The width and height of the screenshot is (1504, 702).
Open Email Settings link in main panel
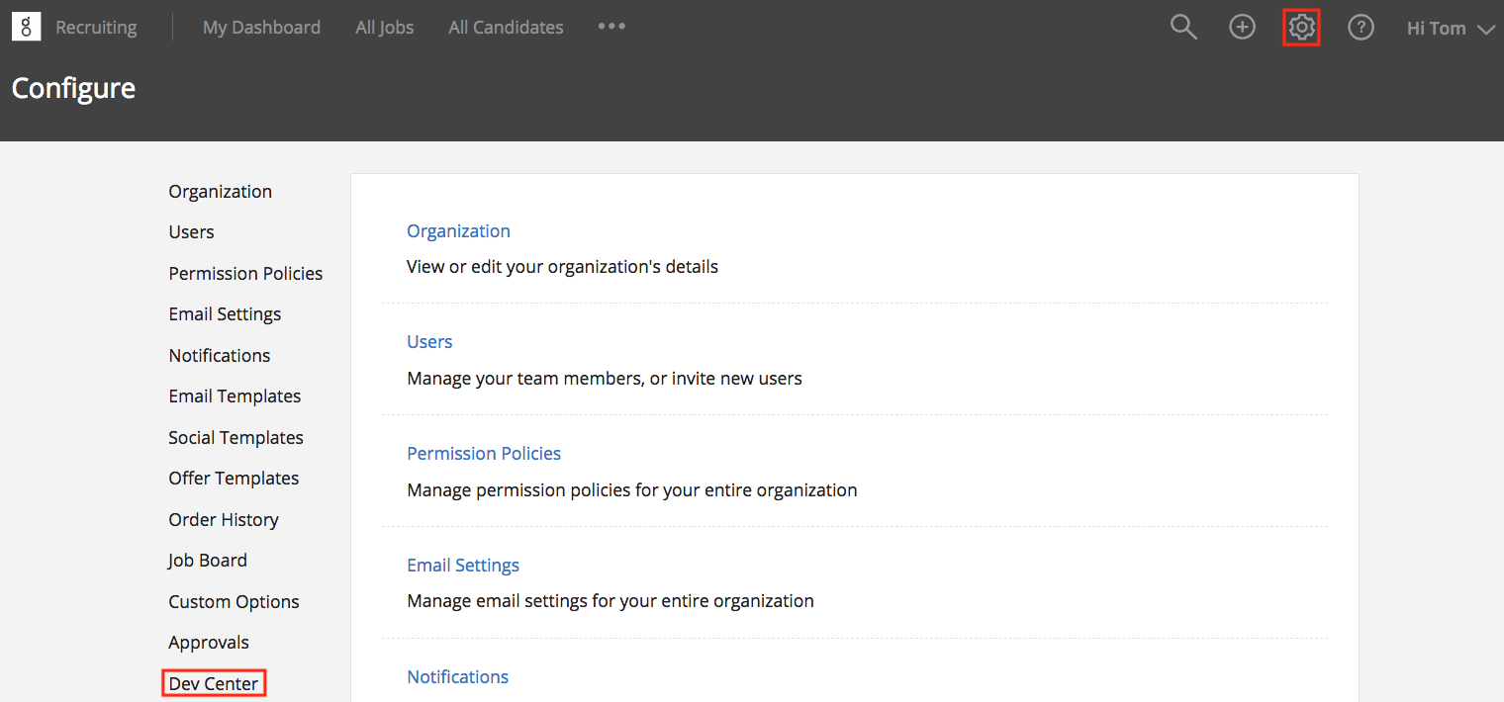[463, 565]
